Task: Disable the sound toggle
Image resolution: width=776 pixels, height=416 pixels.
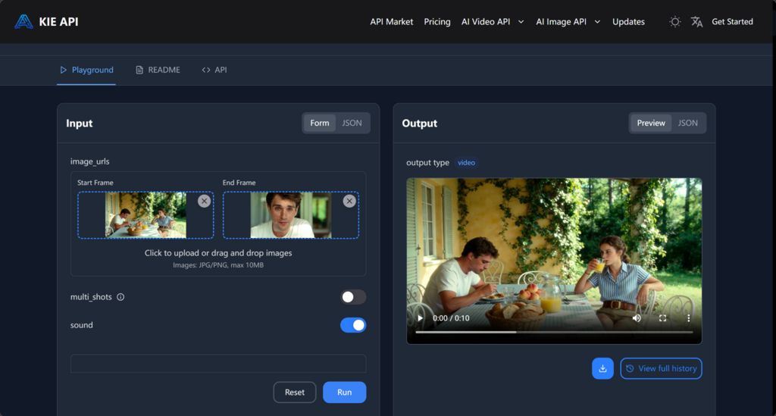Action: [x=353, y=325]
